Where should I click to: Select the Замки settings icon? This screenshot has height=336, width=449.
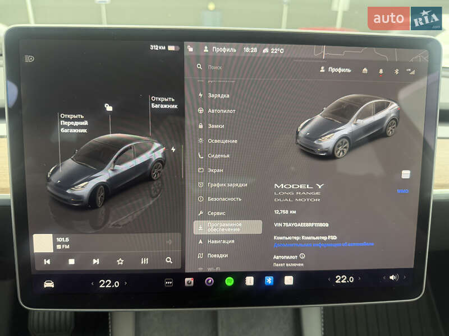point(200,125)
